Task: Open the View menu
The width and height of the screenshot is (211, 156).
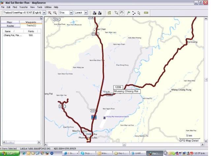Action: pyautogui.click(x=32, y=7)
